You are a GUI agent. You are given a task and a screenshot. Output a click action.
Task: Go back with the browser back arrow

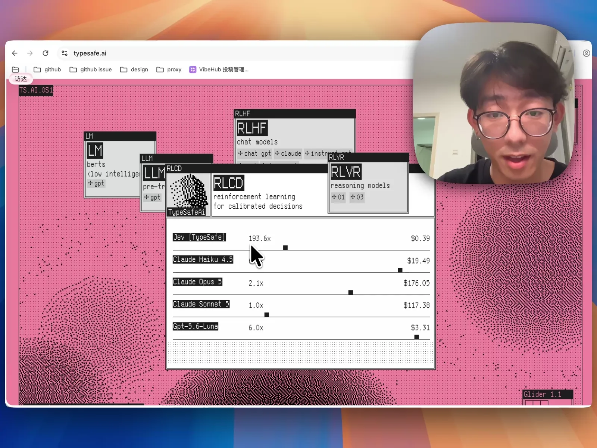click(15, 53)
